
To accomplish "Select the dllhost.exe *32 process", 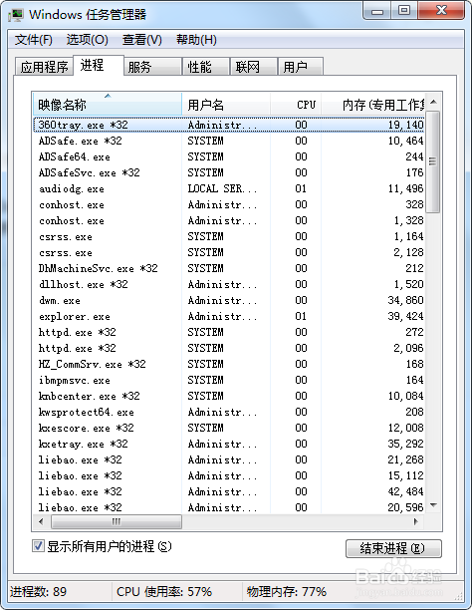I will [x=229, y=284].
